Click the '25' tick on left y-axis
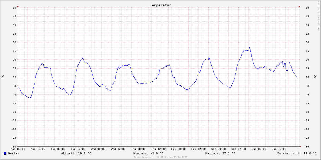The height and width of the screenshot is (160, 321). pyautogui.click(x=14, y=51)
